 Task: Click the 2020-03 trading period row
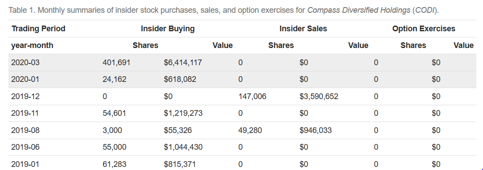[243, 63]
